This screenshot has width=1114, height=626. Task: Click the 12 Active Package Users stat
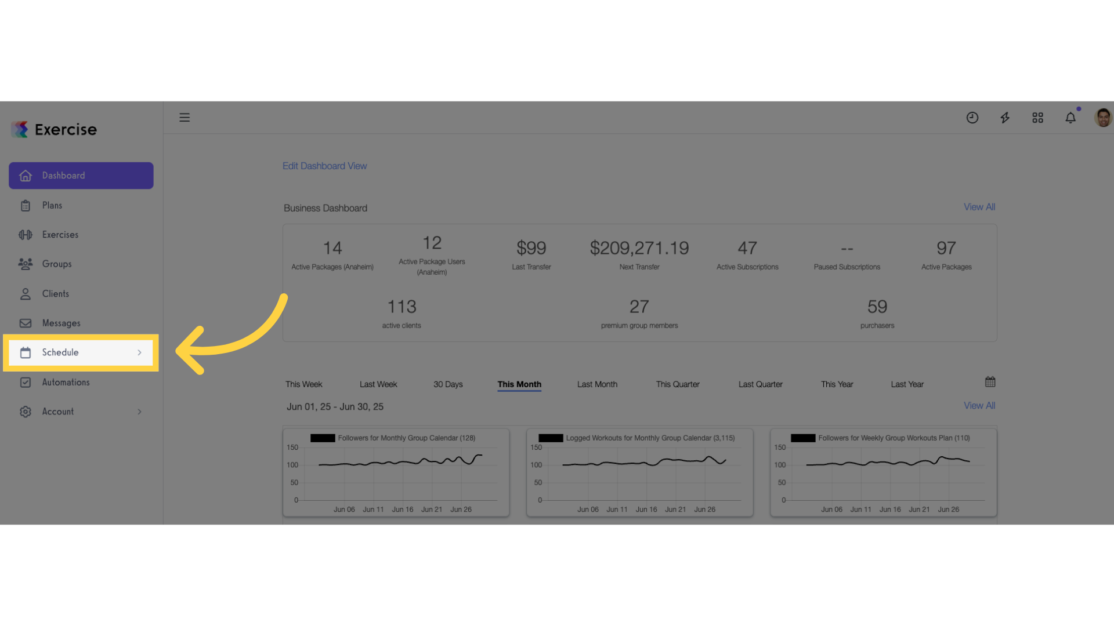432,255
